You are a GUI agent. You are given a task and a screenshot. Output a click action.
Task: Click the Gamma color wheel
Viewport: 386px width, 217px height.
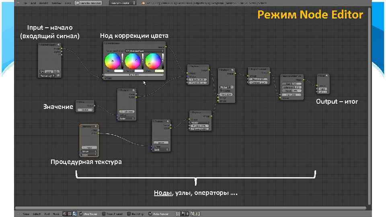point(133,61)
